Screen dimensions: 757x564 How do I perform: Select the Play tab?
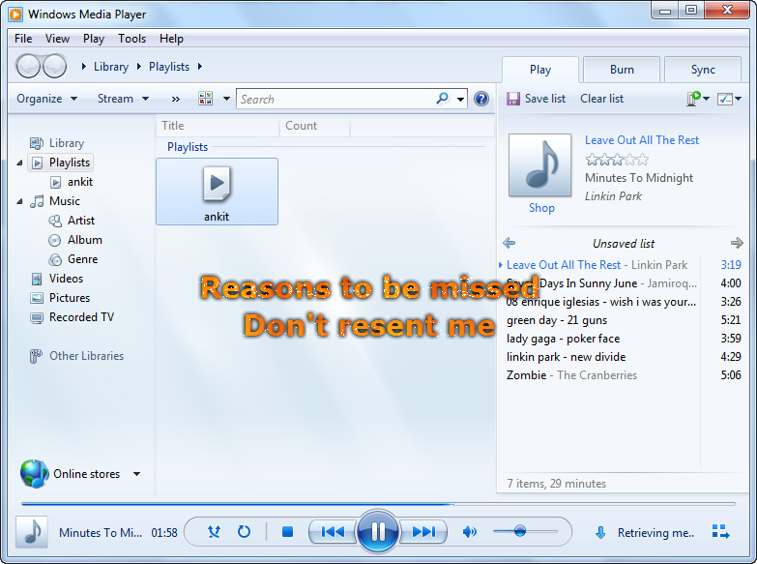(x=540, y=70)
